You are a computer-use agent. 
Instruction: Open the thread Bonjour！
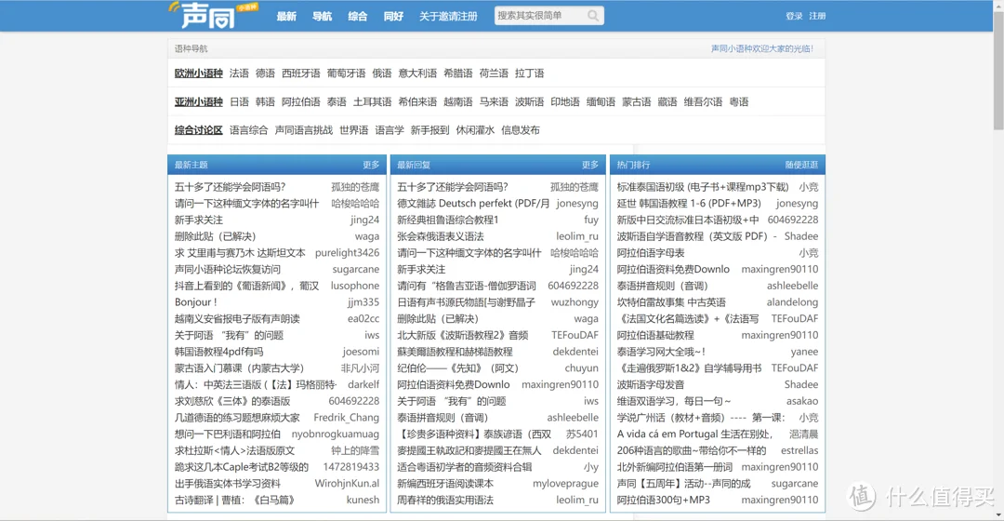coord(196,301)
